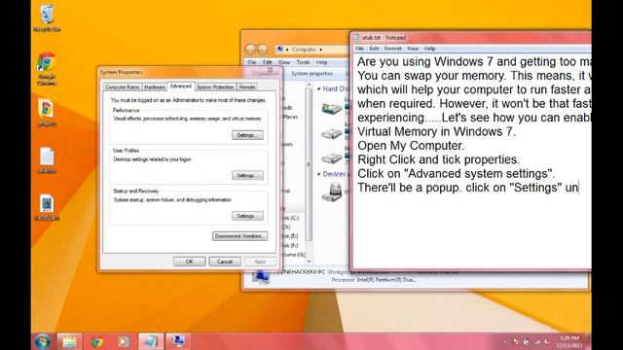Select the Advanced tab
The width and height of the screenshot is (623, 350).
point(180,87)
